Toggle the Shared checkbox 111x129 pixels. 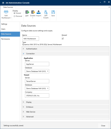tap(63, 39)
